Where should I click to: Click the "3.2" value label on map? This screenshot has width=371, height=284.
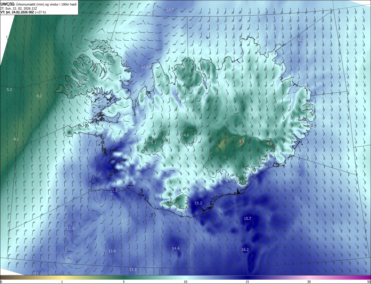point(241,142)
